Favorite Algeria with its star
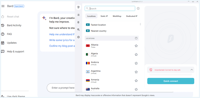 pyautogui.click(x=136, y=55)
